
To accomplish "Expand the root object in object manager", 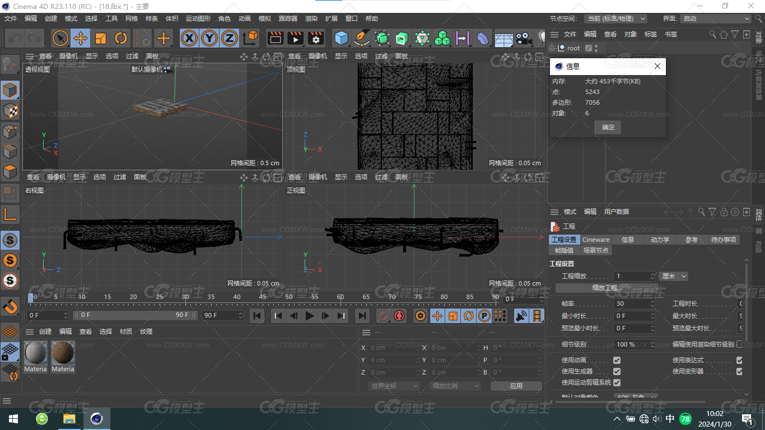I will point(552,48).
